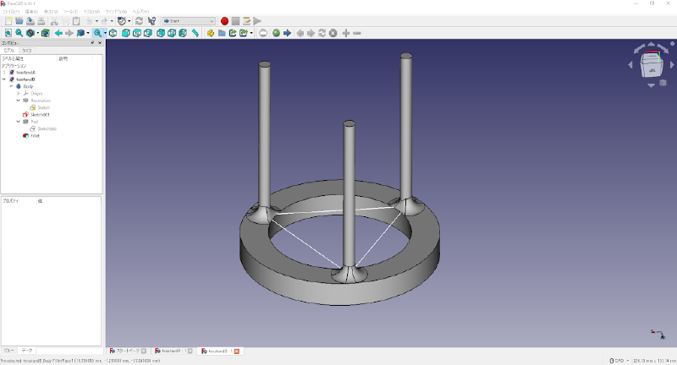Viewport: 677px width, 365px height.
Task: Collapse the Pad tree node
Action: (18, 122)
